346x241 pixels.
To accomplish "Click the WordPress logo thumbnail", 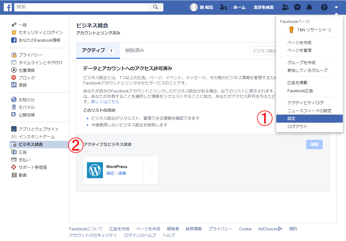I will (95, 170).
